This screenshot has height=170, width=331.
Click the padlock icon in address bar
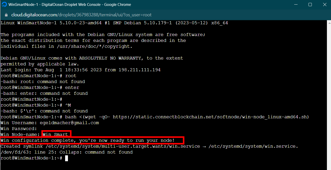click(6, 15)
